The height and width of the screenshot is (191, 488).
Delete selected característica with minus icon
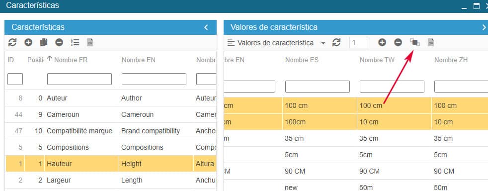59,42
